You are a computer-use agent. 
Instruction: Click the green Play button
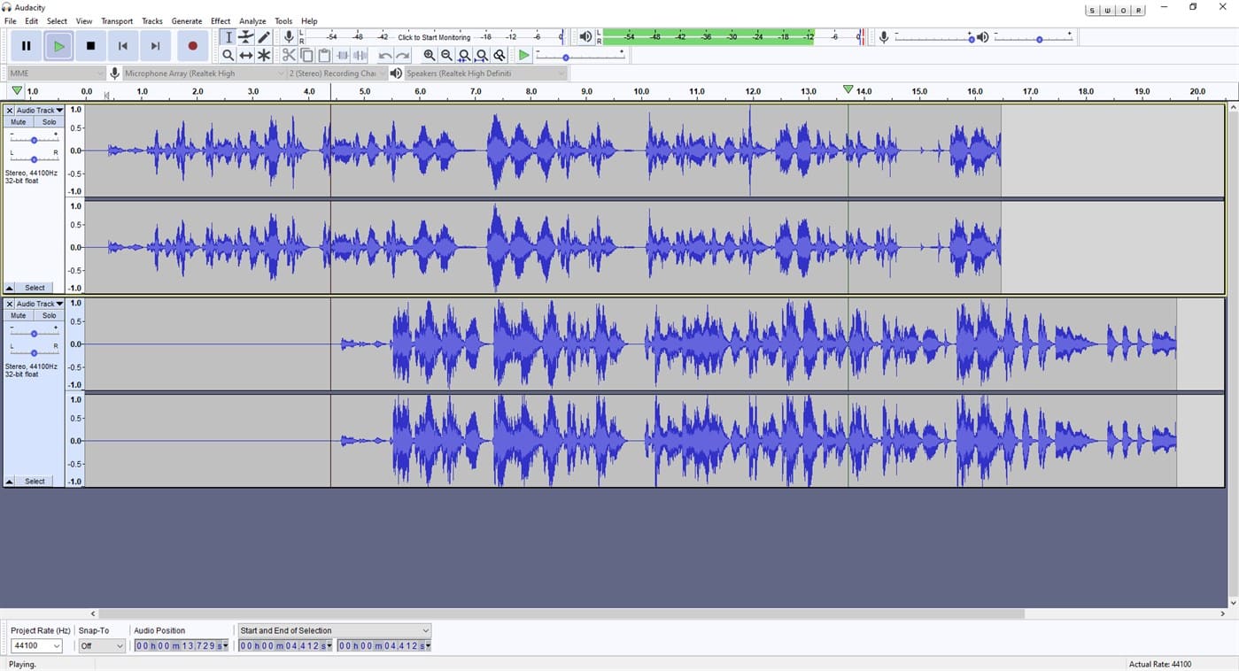click(58, 46)
